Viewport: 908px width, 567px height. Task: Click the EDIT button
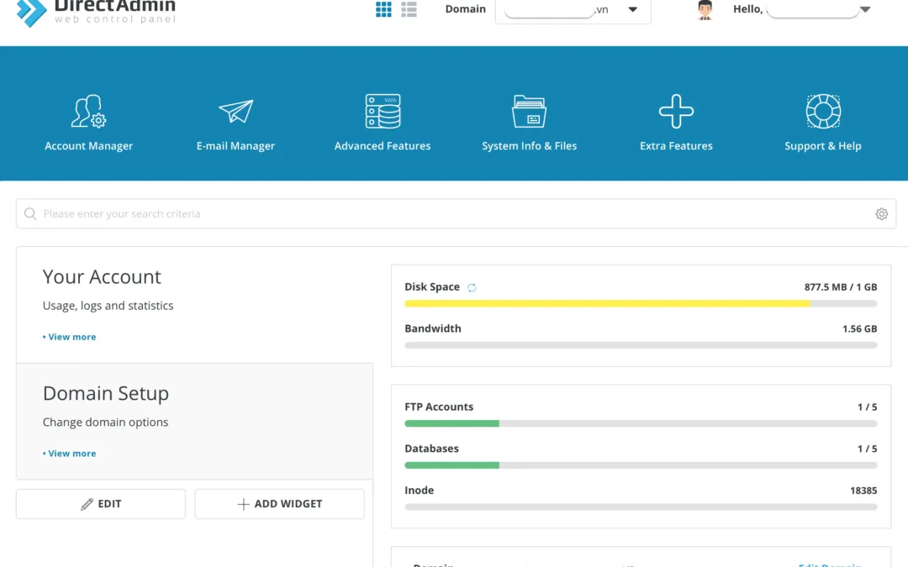tap(100, 503)
